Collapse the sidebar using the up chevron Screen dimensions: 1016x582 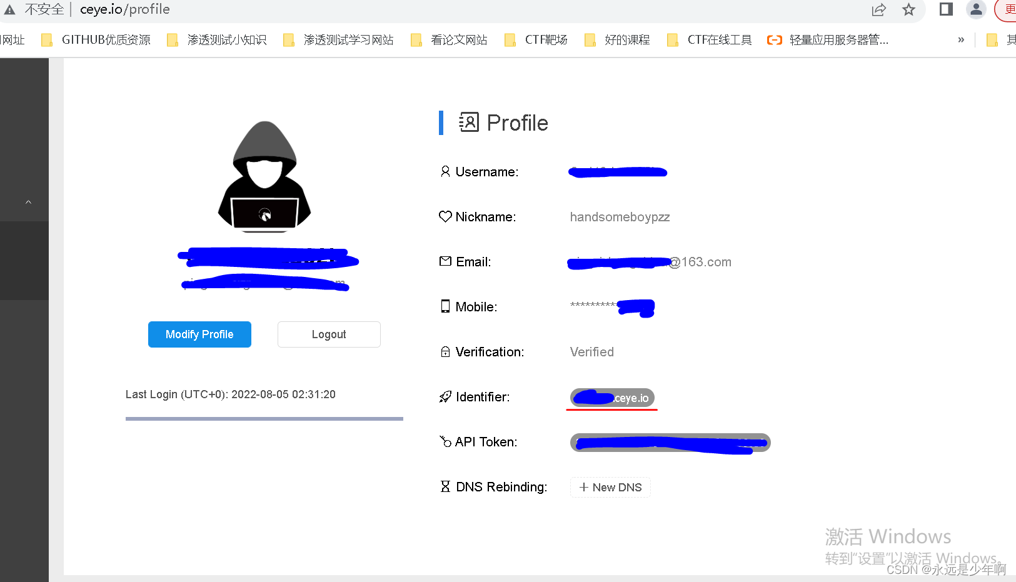pyautogui.click(x=28, y=202)
